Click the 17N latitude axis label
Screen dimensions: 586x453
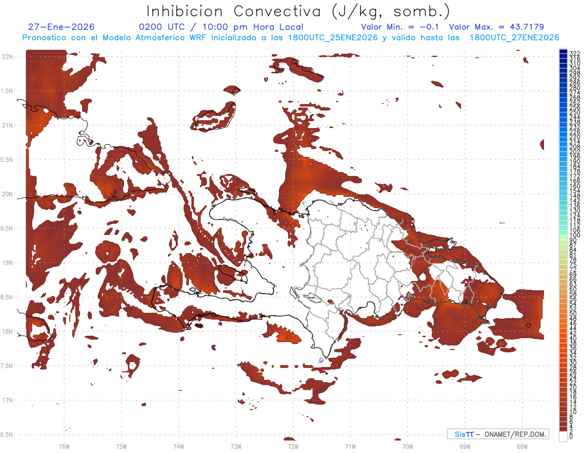click(8, 400)
